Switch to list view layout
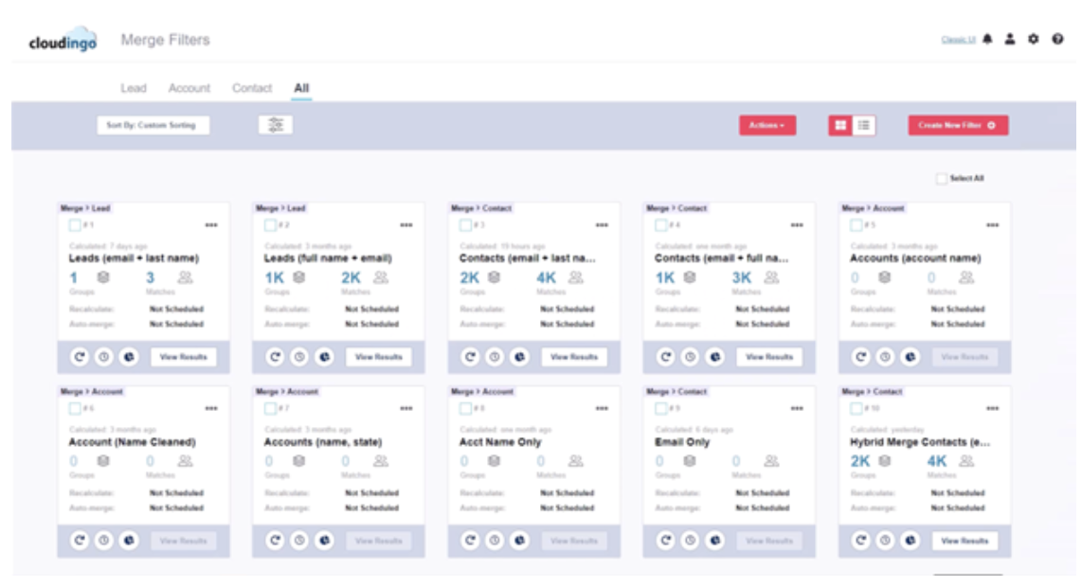The image size is (1082, 587). [x=863, y=125]
